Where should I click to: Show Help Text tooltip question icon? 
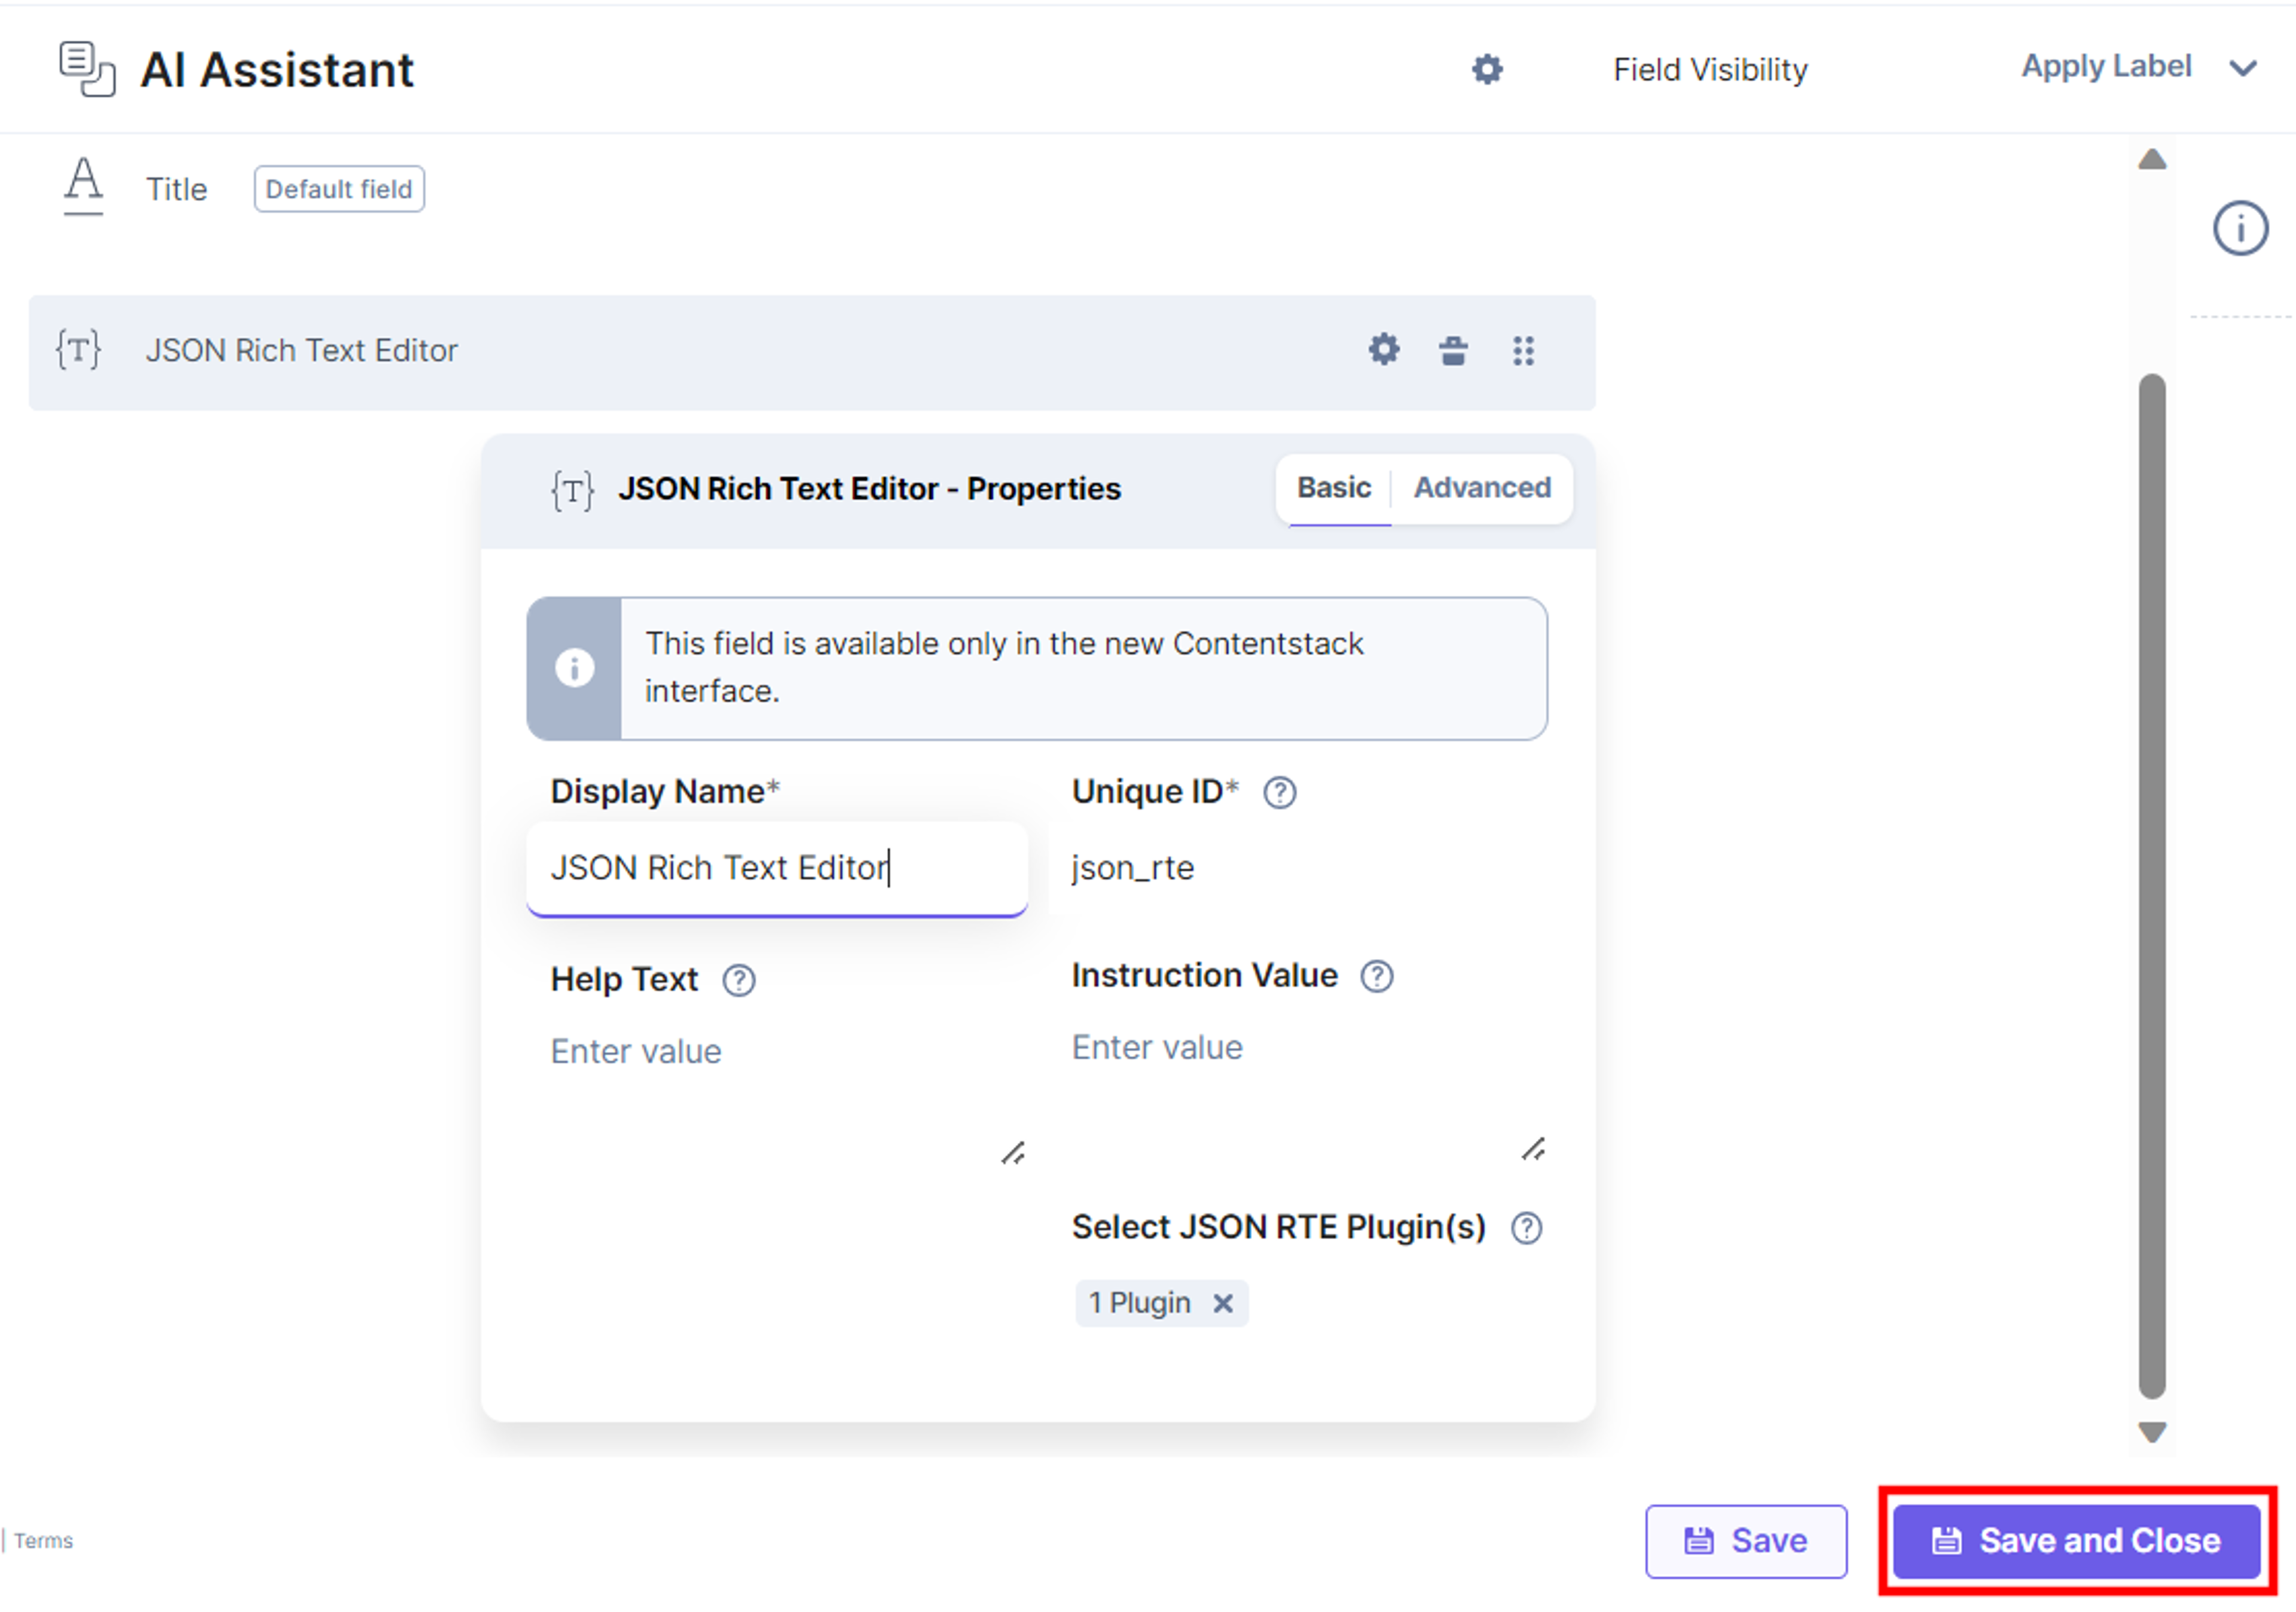click(x=739, y=981)
